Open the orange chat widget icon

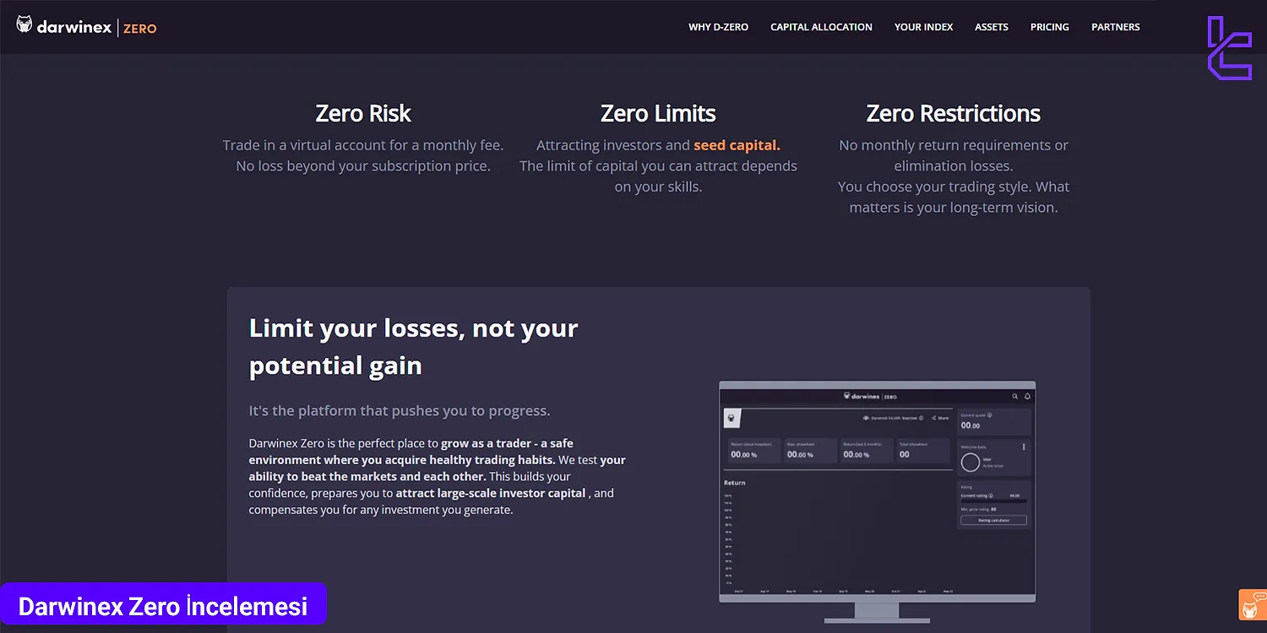click(1252, 604)
